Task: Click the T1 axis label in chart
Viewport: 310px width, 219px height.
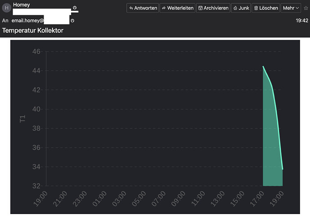Action: [x=22, y=119]
